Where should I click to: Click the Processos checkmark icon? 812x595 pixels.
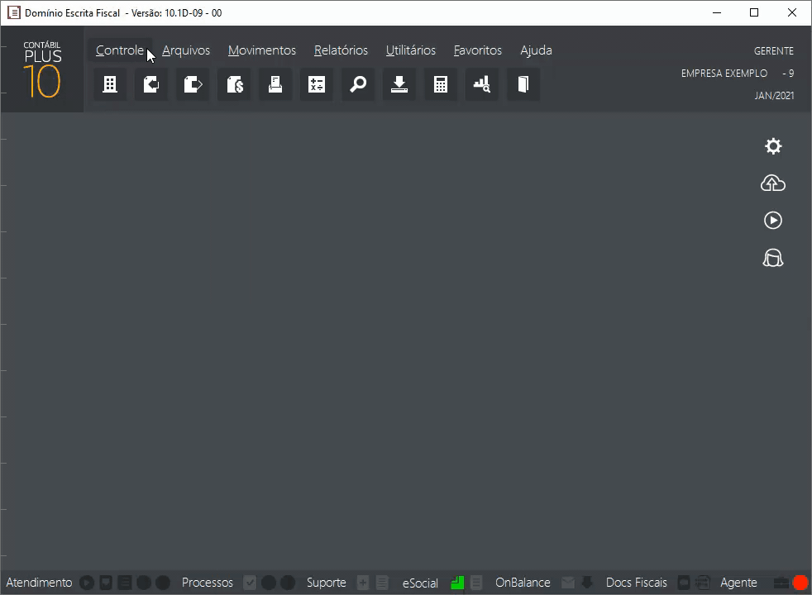[250, 583]
